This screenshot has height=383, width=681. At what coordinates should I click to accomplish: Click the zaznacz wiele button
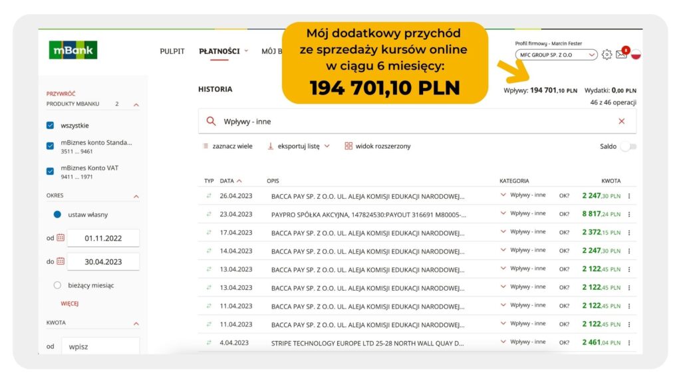(227, 146)
